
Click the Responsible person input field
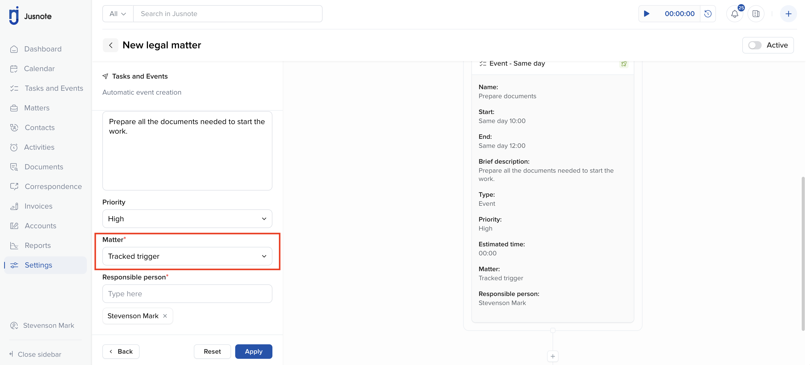tap(187, 294)
